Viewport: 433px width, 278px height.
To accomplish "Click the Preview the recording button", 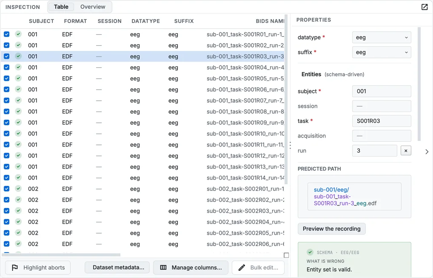I will pos(331,229).
